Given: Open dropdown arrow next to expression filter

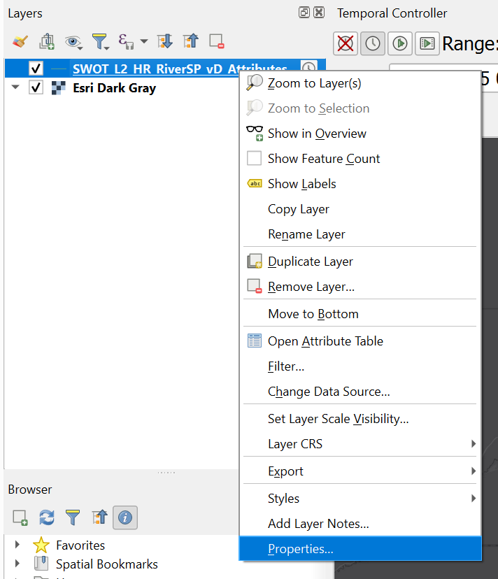Looking at the screenshot, I should (144, 41).
